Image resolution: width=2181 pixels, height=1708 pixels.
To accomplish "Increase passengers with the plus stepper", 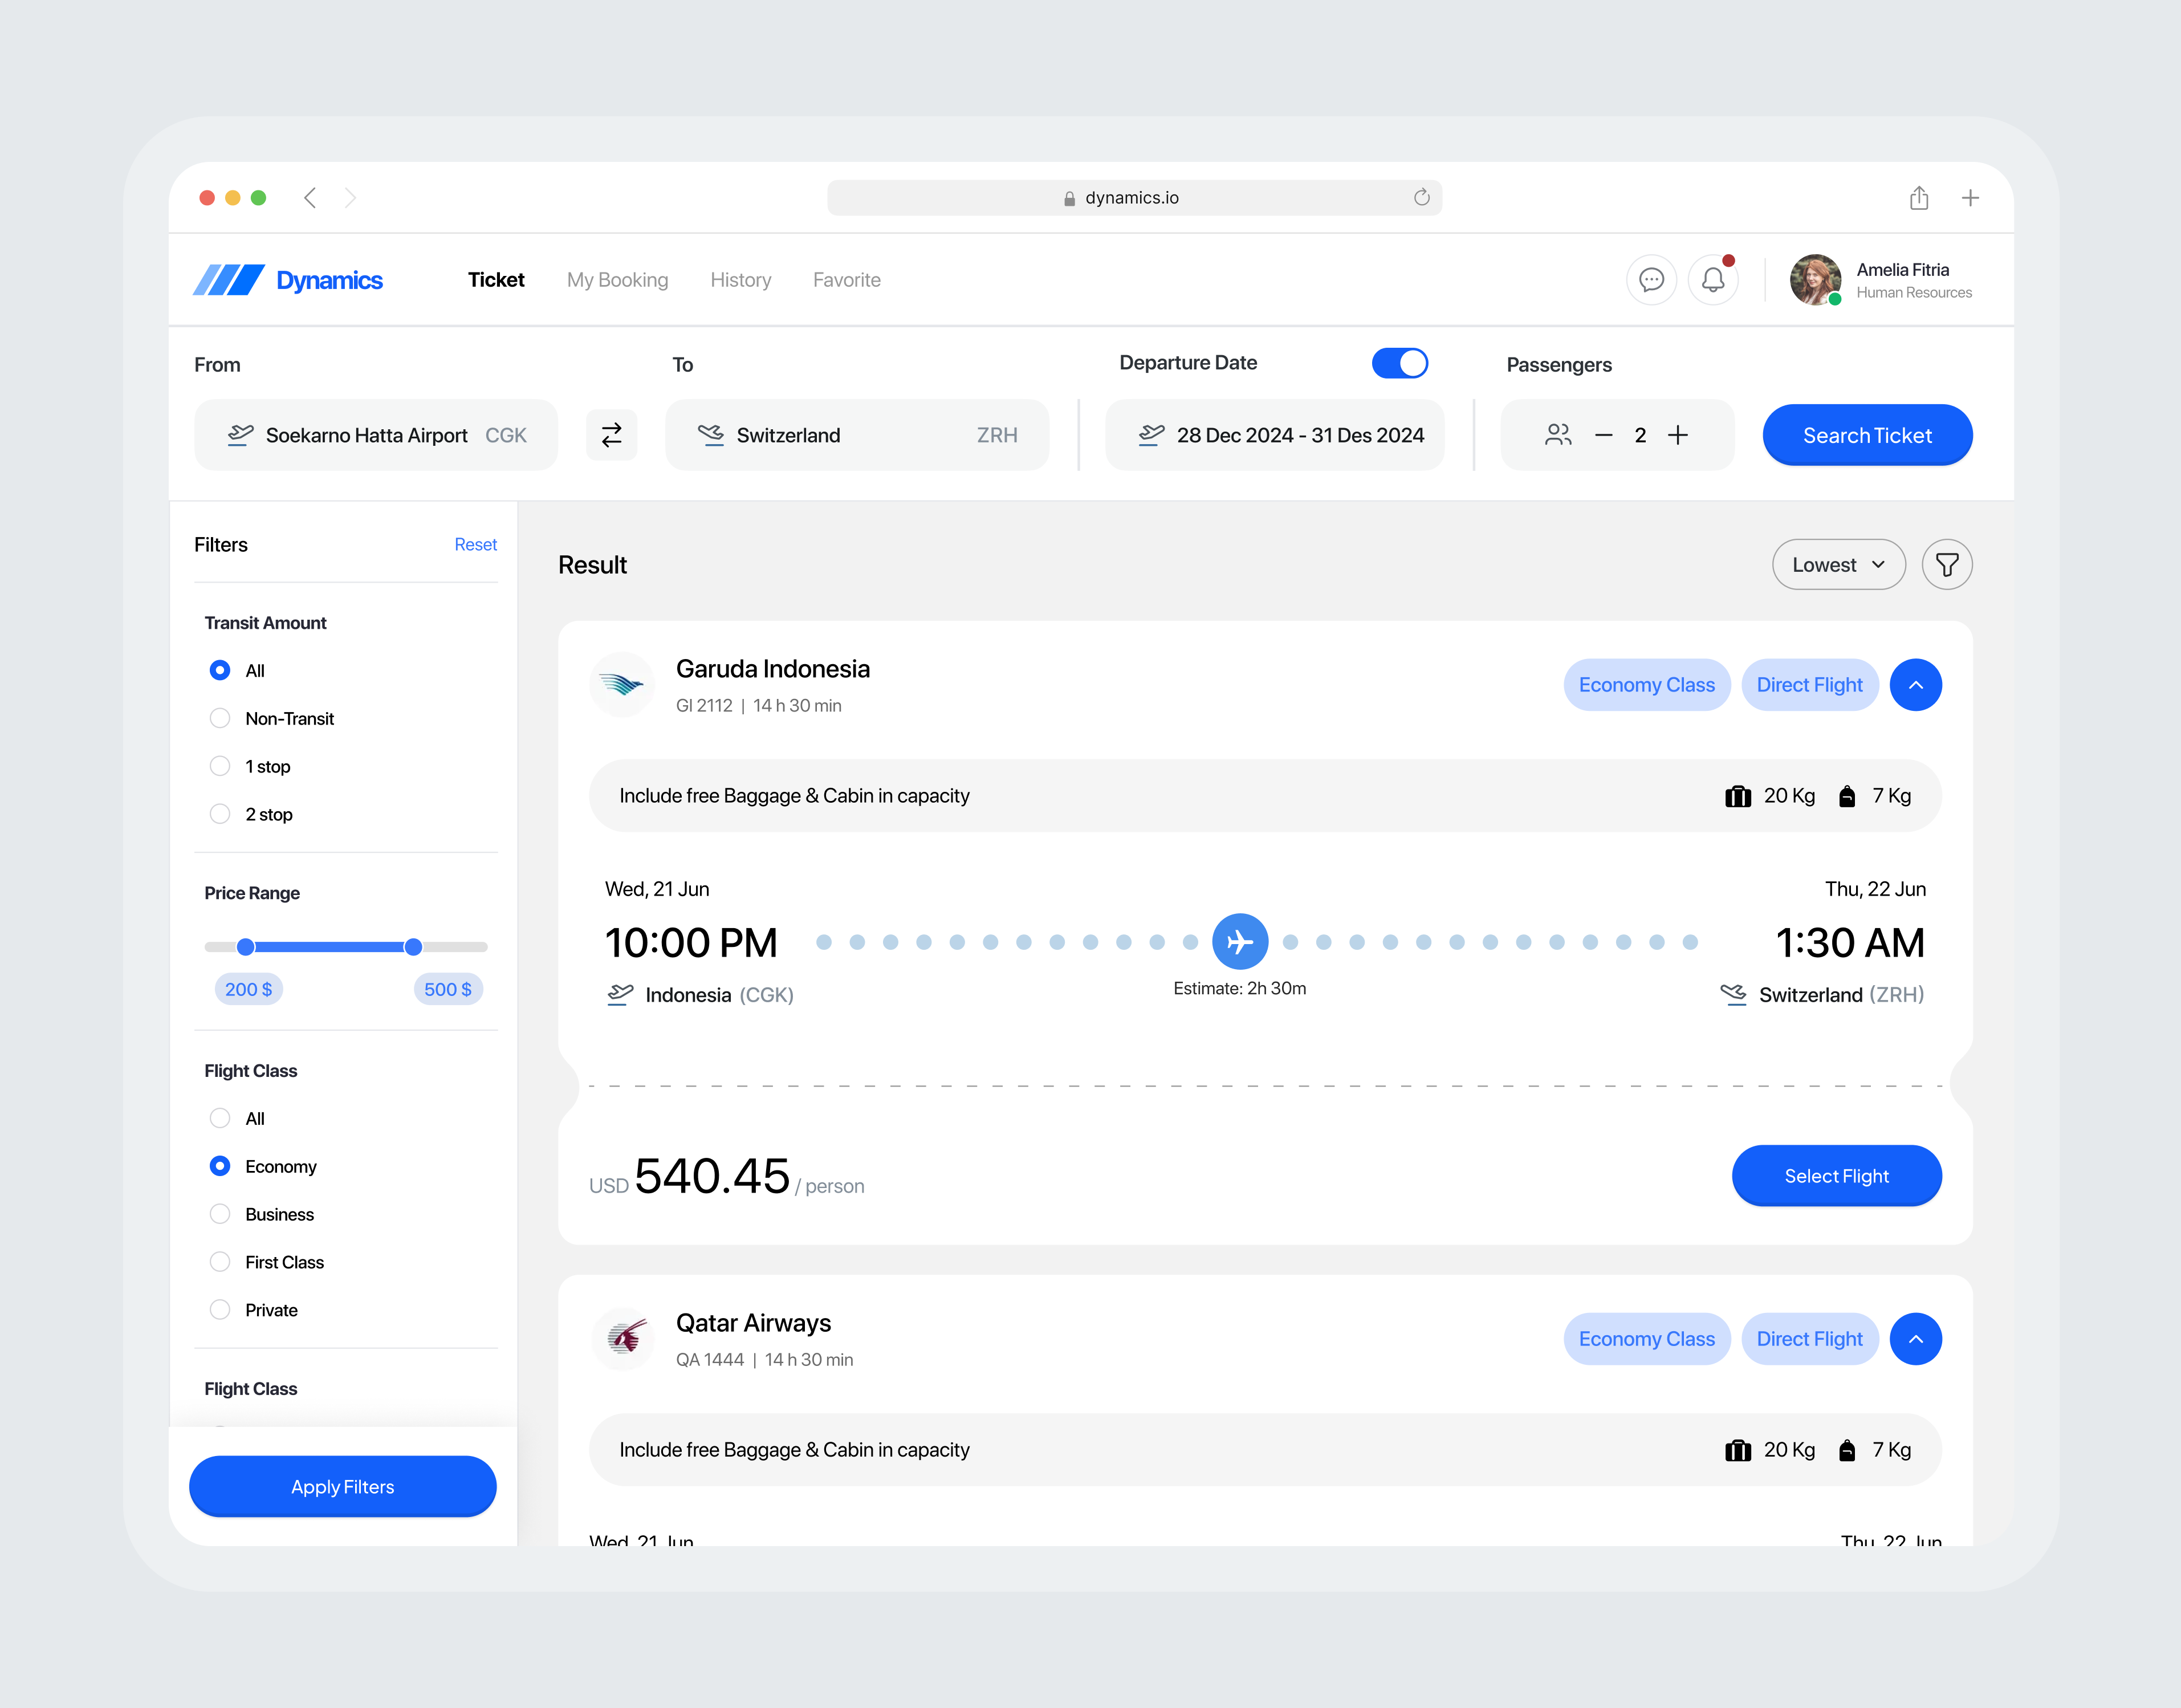I will tap(1678, 434).
